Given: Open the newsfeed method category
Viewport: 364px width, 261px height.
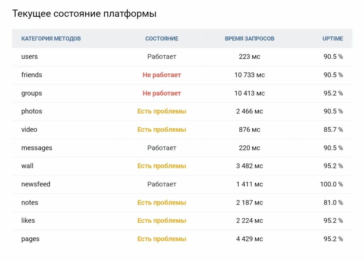Looking at the screenshot, I should [36, 184].
